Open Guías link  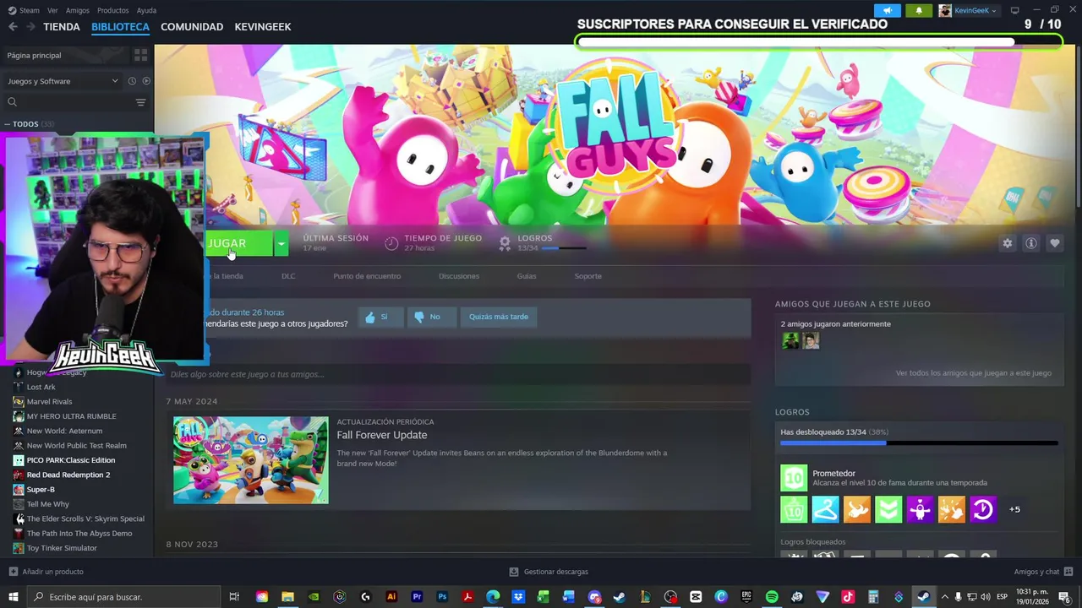[x=527, y=276]
